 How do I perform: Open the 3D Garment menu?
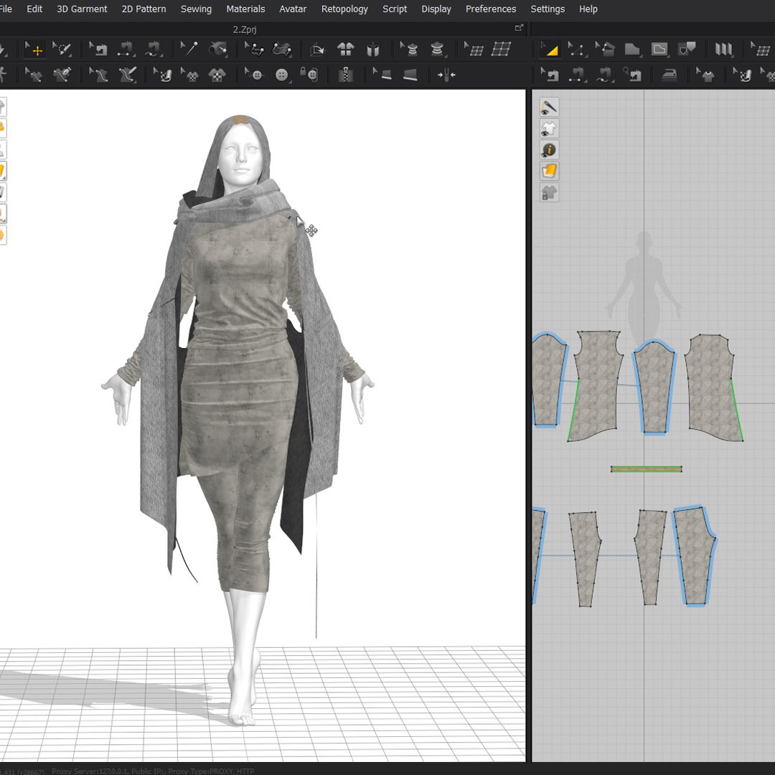[82, 9]
